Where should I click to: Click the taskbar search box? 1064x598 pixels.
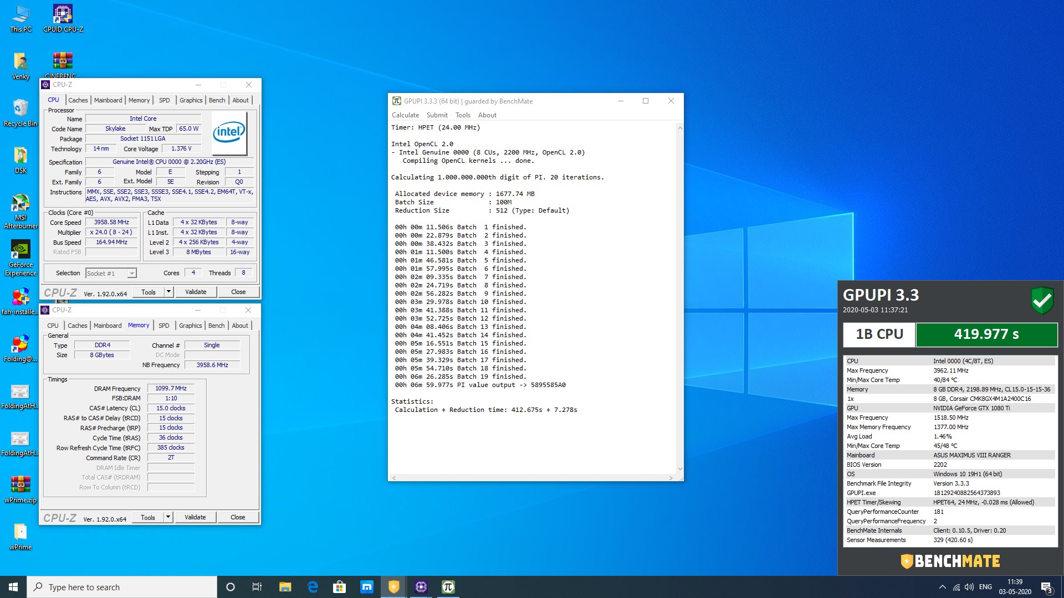pos(122,587)
